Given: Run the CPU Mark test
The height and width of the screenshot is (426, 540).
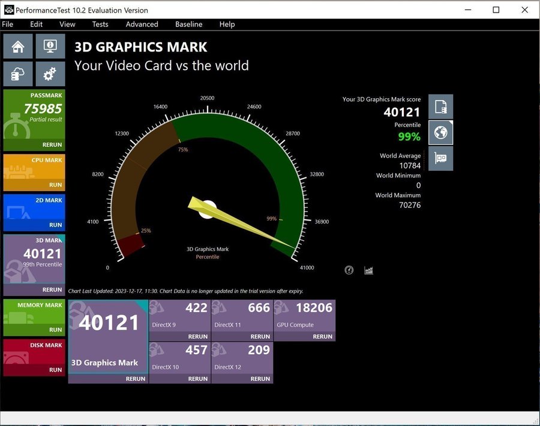Looking at the screenshot, I should point(55,185).
